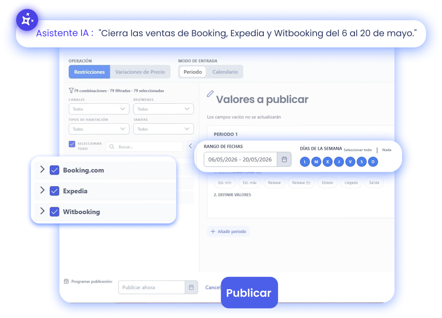
Task: Collapse panel with the left arrow icon
Action: coord(191,146)
